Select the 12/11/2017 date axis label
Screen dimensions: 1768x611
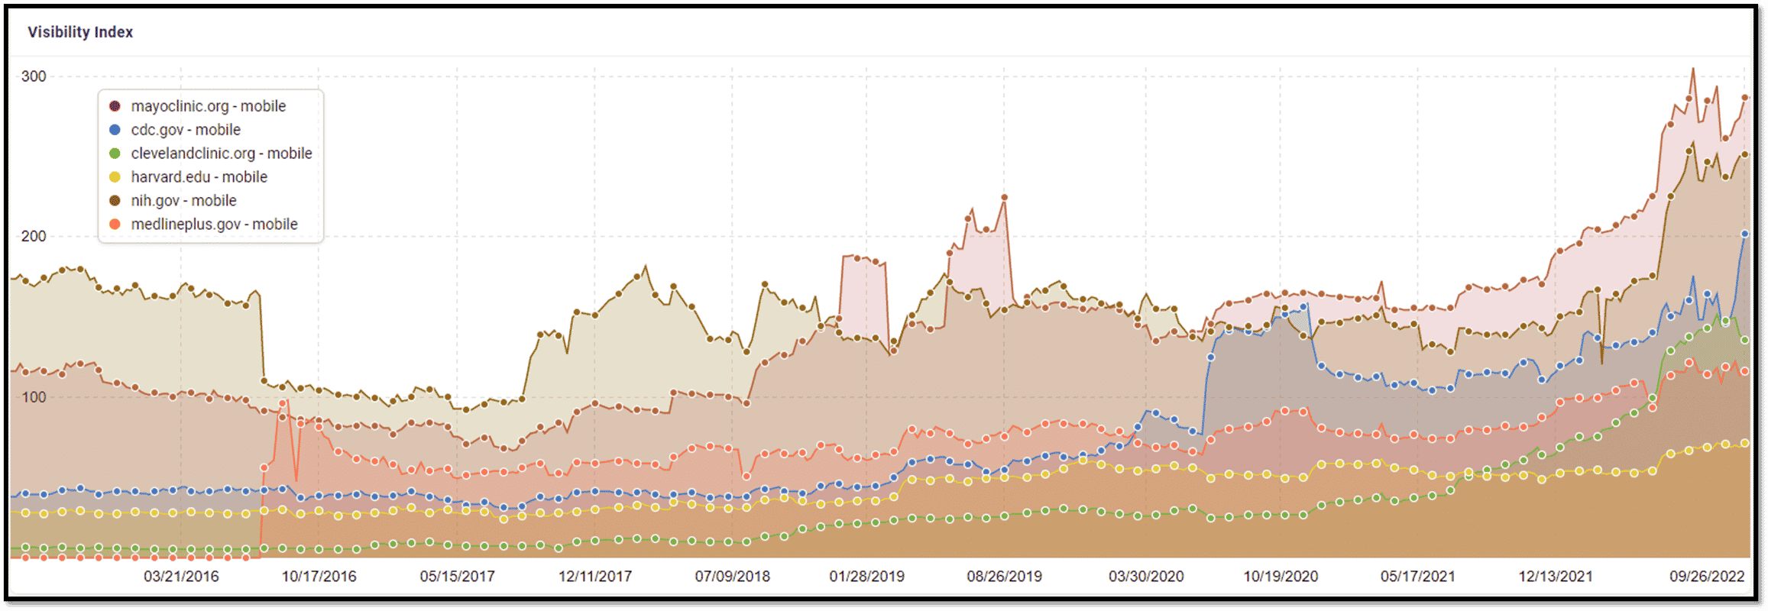pos(594,577)
